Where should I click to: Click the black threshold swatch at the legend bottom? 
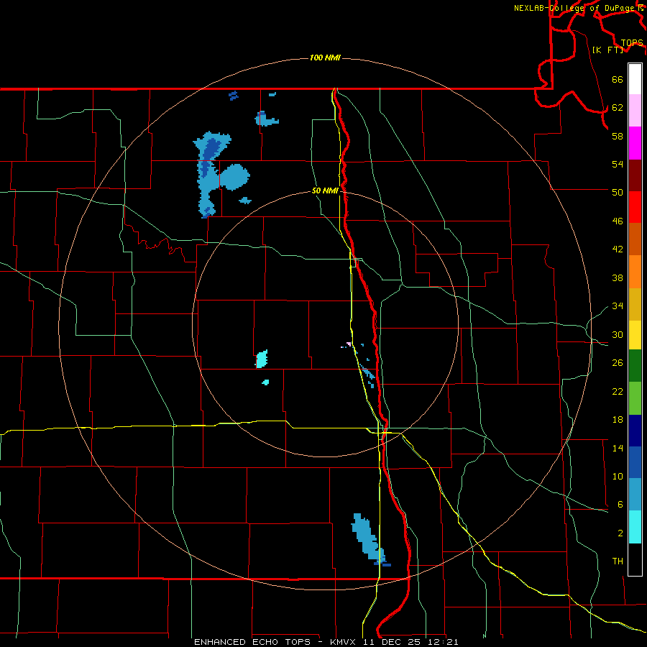pos(635,559)
